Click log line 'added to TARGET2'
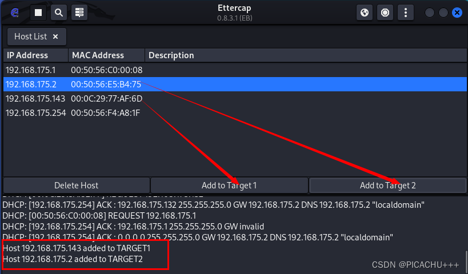 click(x=73, y=259)
